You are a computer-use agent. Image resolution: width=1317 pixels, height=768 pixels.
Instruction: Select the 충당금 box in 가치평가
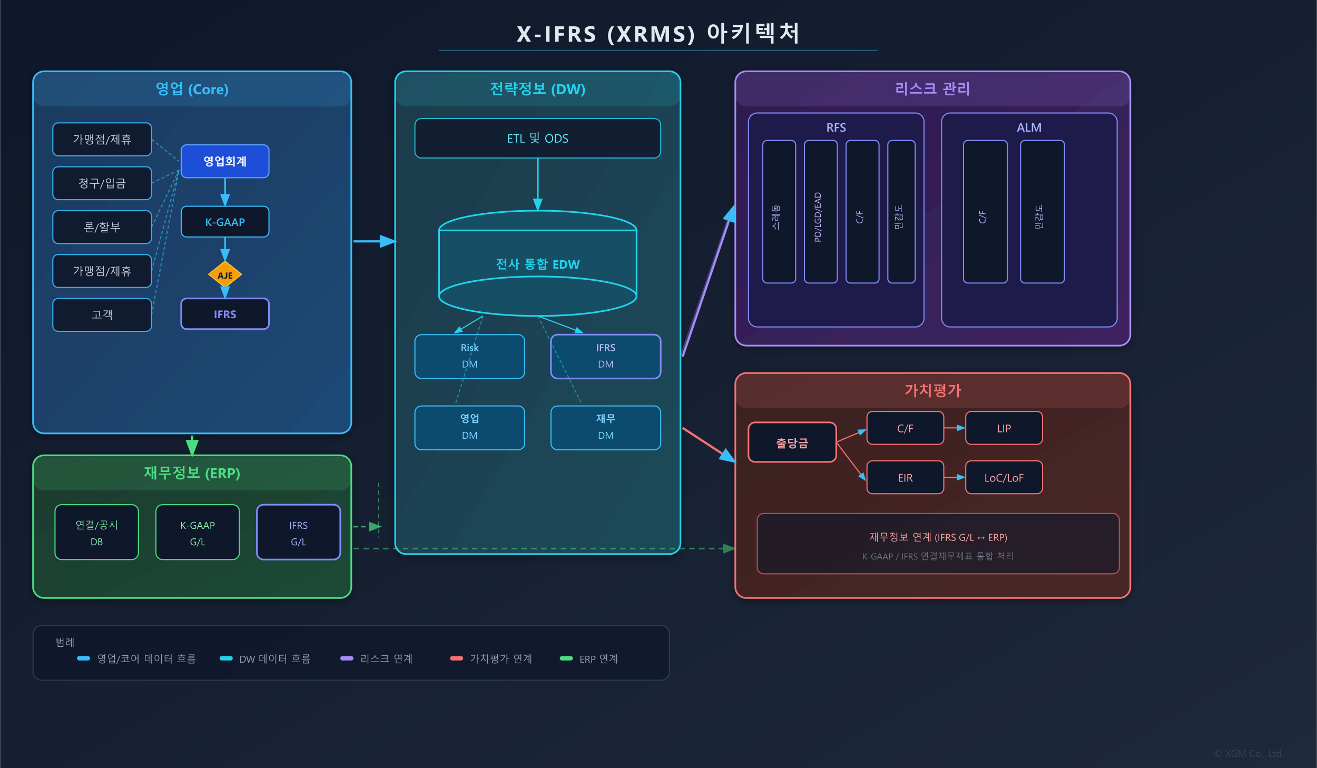click(792, 442)
